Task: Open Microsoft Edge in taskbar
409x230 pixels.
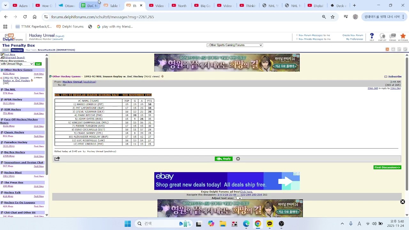Action: (246, 224)
